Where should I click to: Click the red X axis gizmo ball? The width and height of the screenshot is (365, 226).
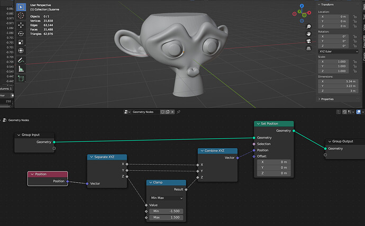point(309,13)
